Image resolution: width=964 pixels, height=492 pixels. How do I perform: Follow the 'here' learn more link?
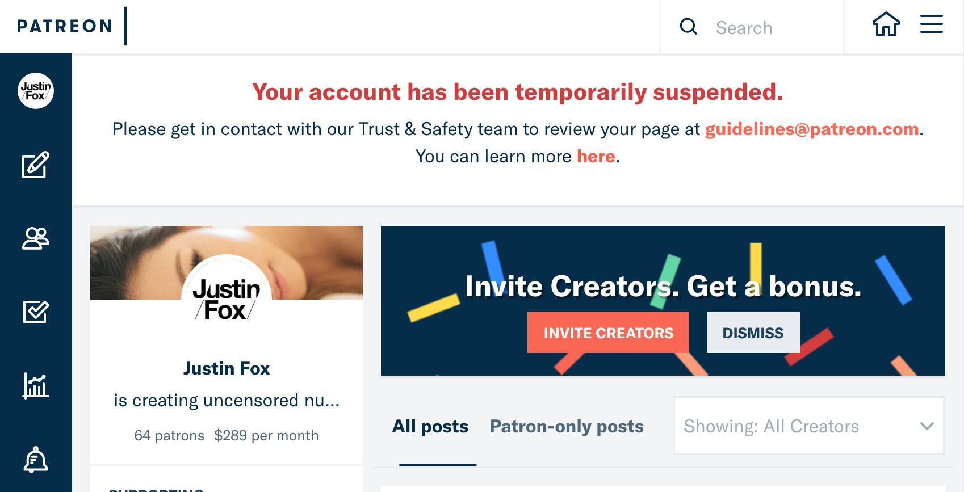coord(596,157)
